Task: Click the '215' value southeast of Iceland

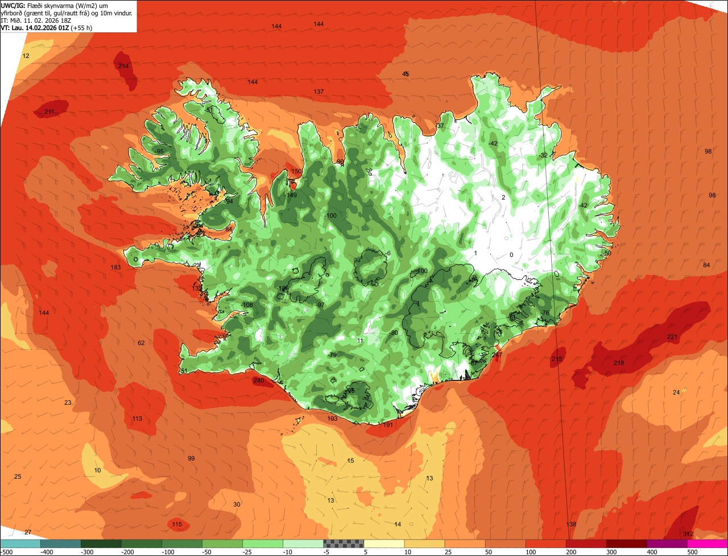Action: click(556, 359)
